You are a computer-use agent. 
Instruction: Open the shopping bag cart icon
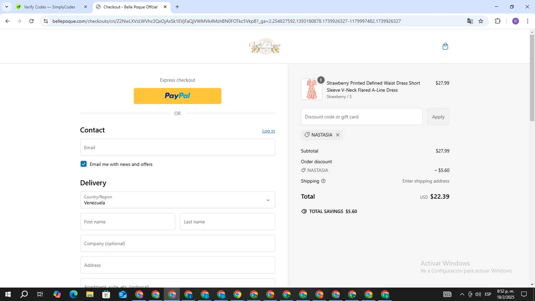pos(445,46)
